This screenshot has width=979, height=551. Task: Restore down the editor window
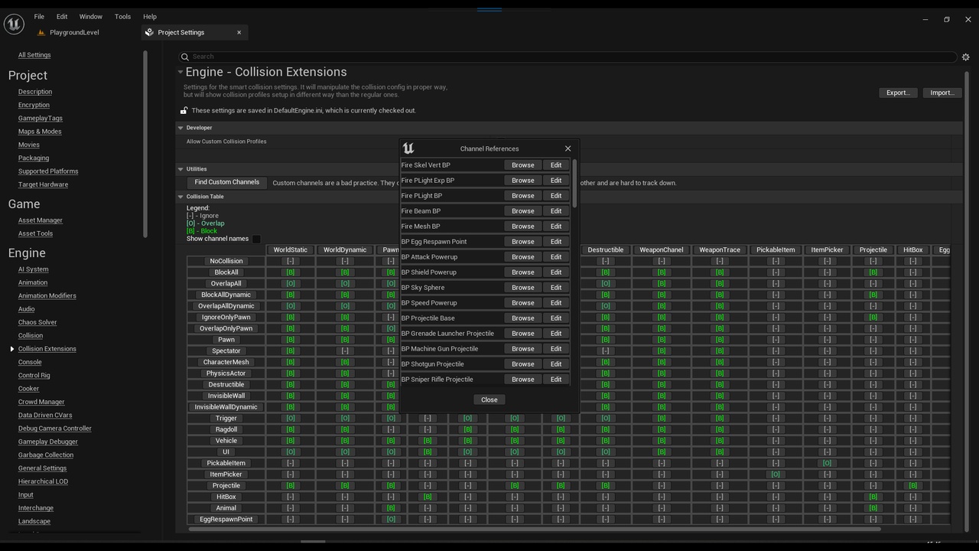[x=946, y=19]
